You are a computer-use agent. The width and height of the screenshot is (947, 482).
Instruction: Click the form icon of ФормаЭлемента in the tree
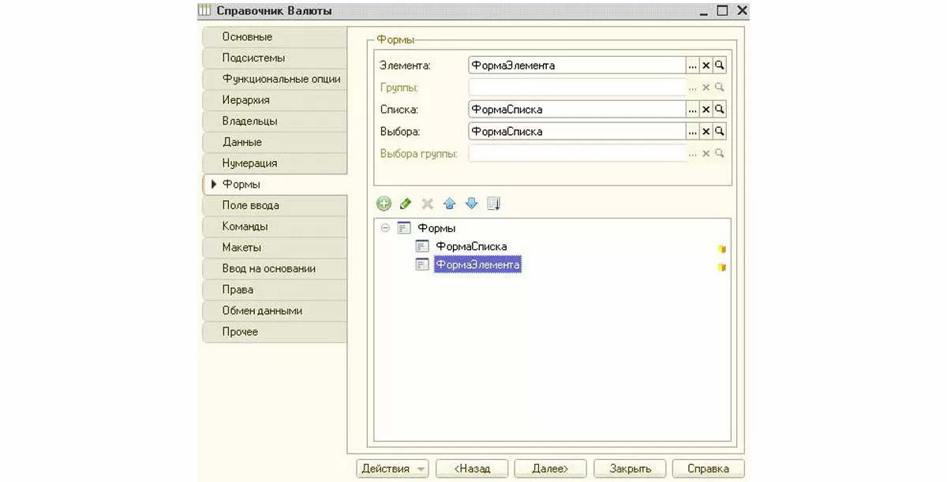pyautogui.click(x=422, y=265)
